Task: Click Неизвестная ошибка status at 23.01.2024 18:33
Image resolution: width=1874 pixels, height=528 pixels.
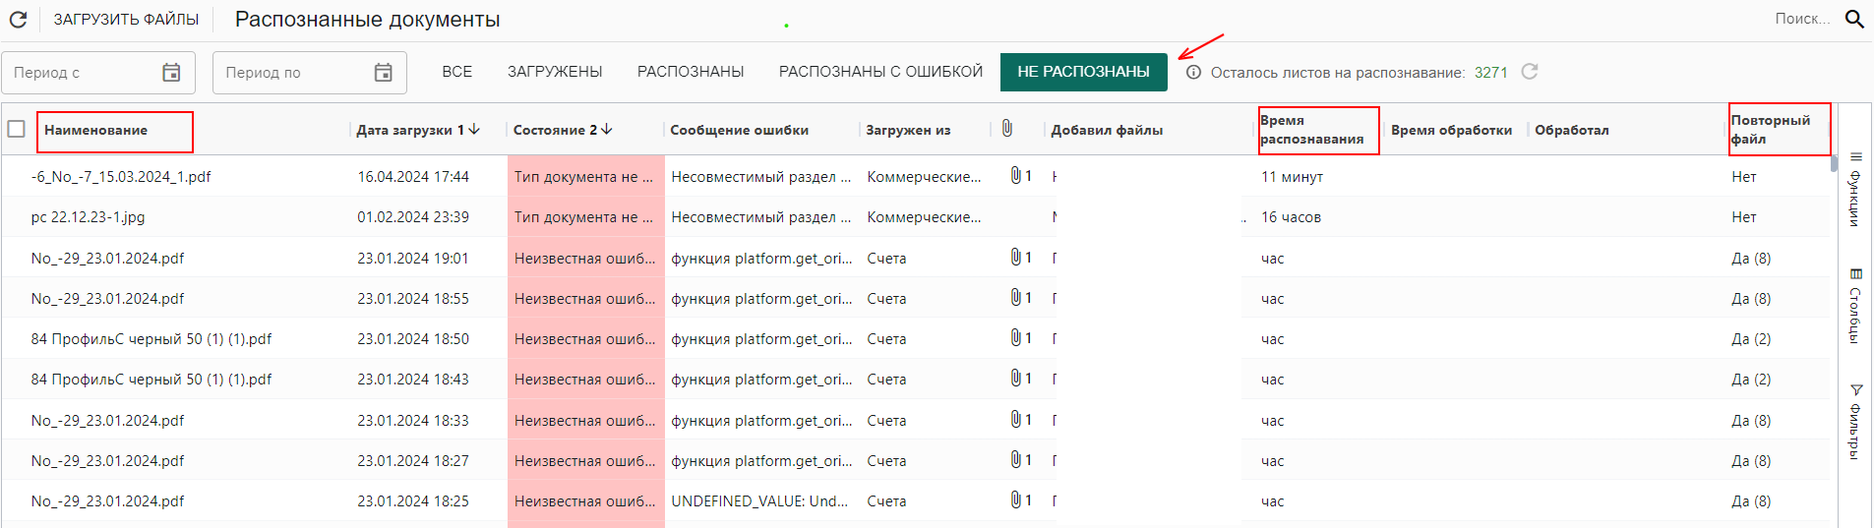Action: tap(586, 421)
